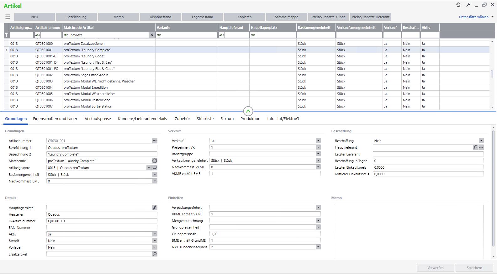Click the Dispobestand button
The width and height of the screenshot is (497, 274).
point(161,17)
